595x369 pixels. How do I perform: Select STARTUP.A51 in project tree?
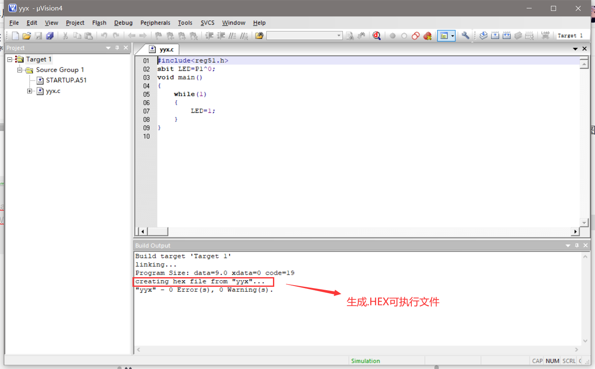pyautogui.click(x=66, y=80)
